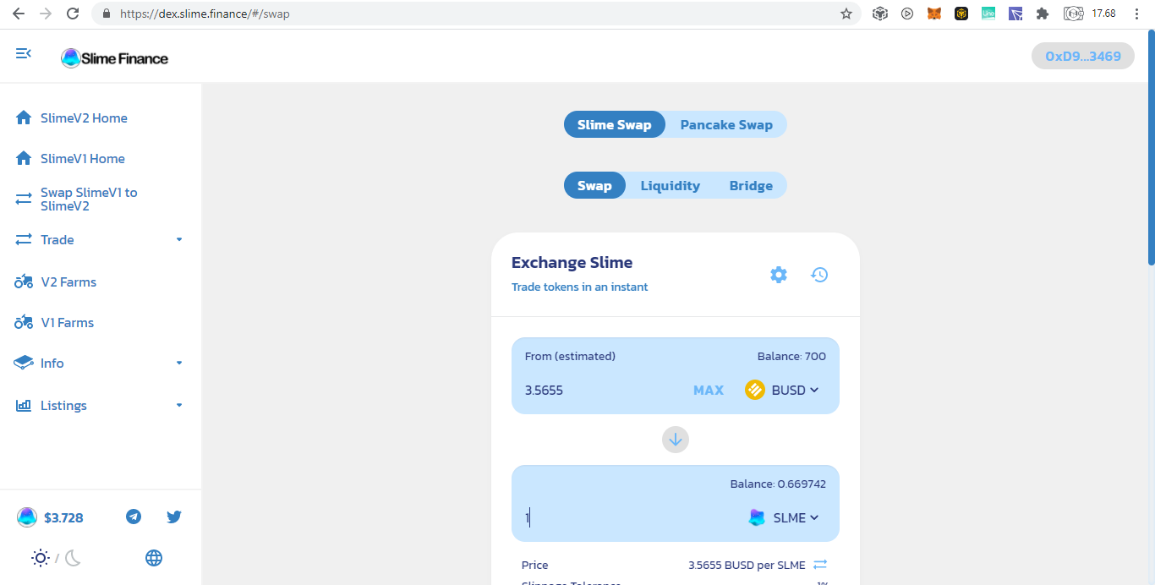Image resolution: width=1155 pixels, height=585 pixels.
Task: Click the cube extension icon
Action: [880, 14]
